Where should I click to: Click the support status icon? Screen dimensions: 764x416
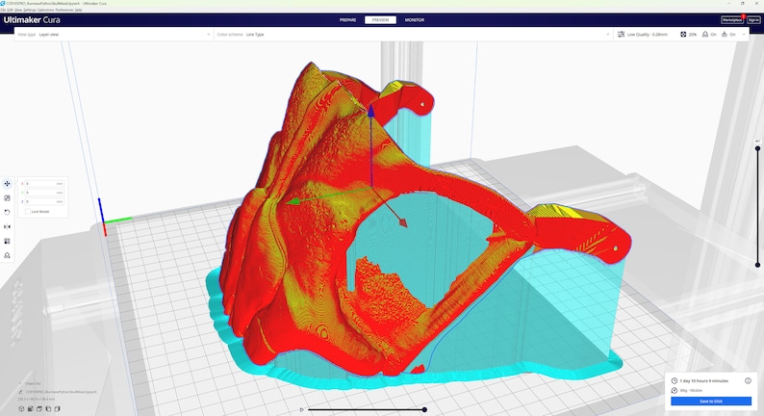705,34
